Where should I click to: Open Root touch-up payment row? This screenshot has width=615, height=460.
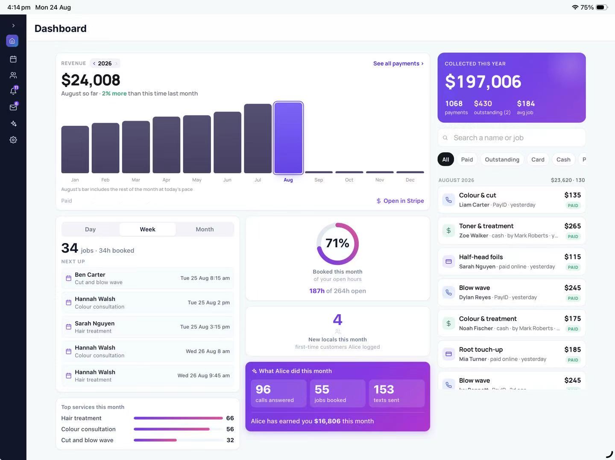512,354
